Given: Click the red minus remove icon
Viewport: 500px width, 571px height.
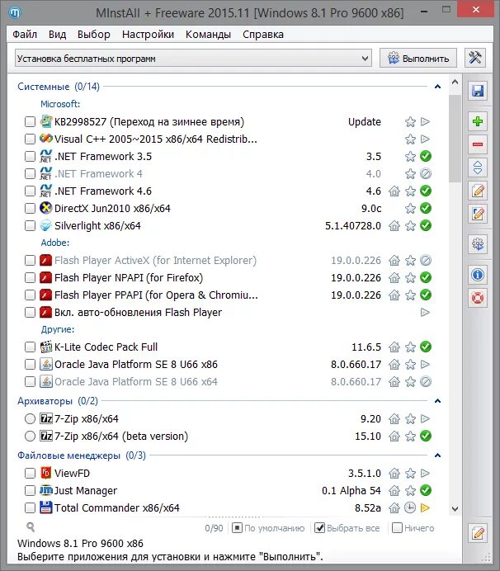Looking at the screenshot, I should [478, 144].
